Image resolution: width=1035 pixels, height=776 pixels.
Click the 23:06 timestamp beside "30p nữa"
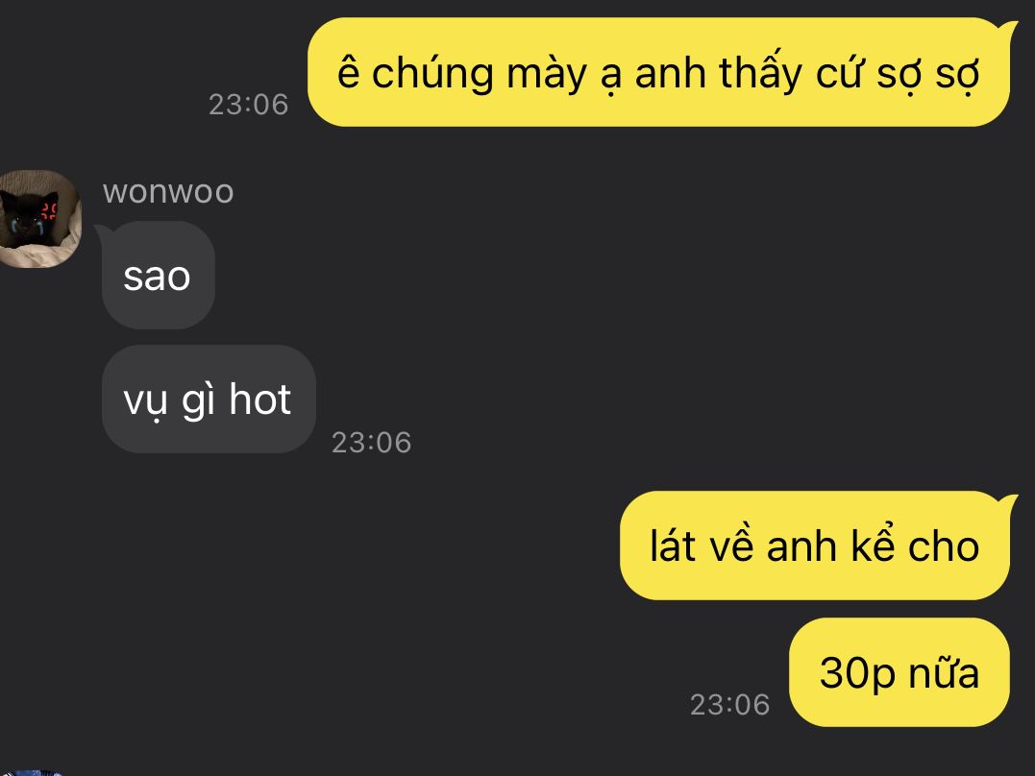click(730, 705)
